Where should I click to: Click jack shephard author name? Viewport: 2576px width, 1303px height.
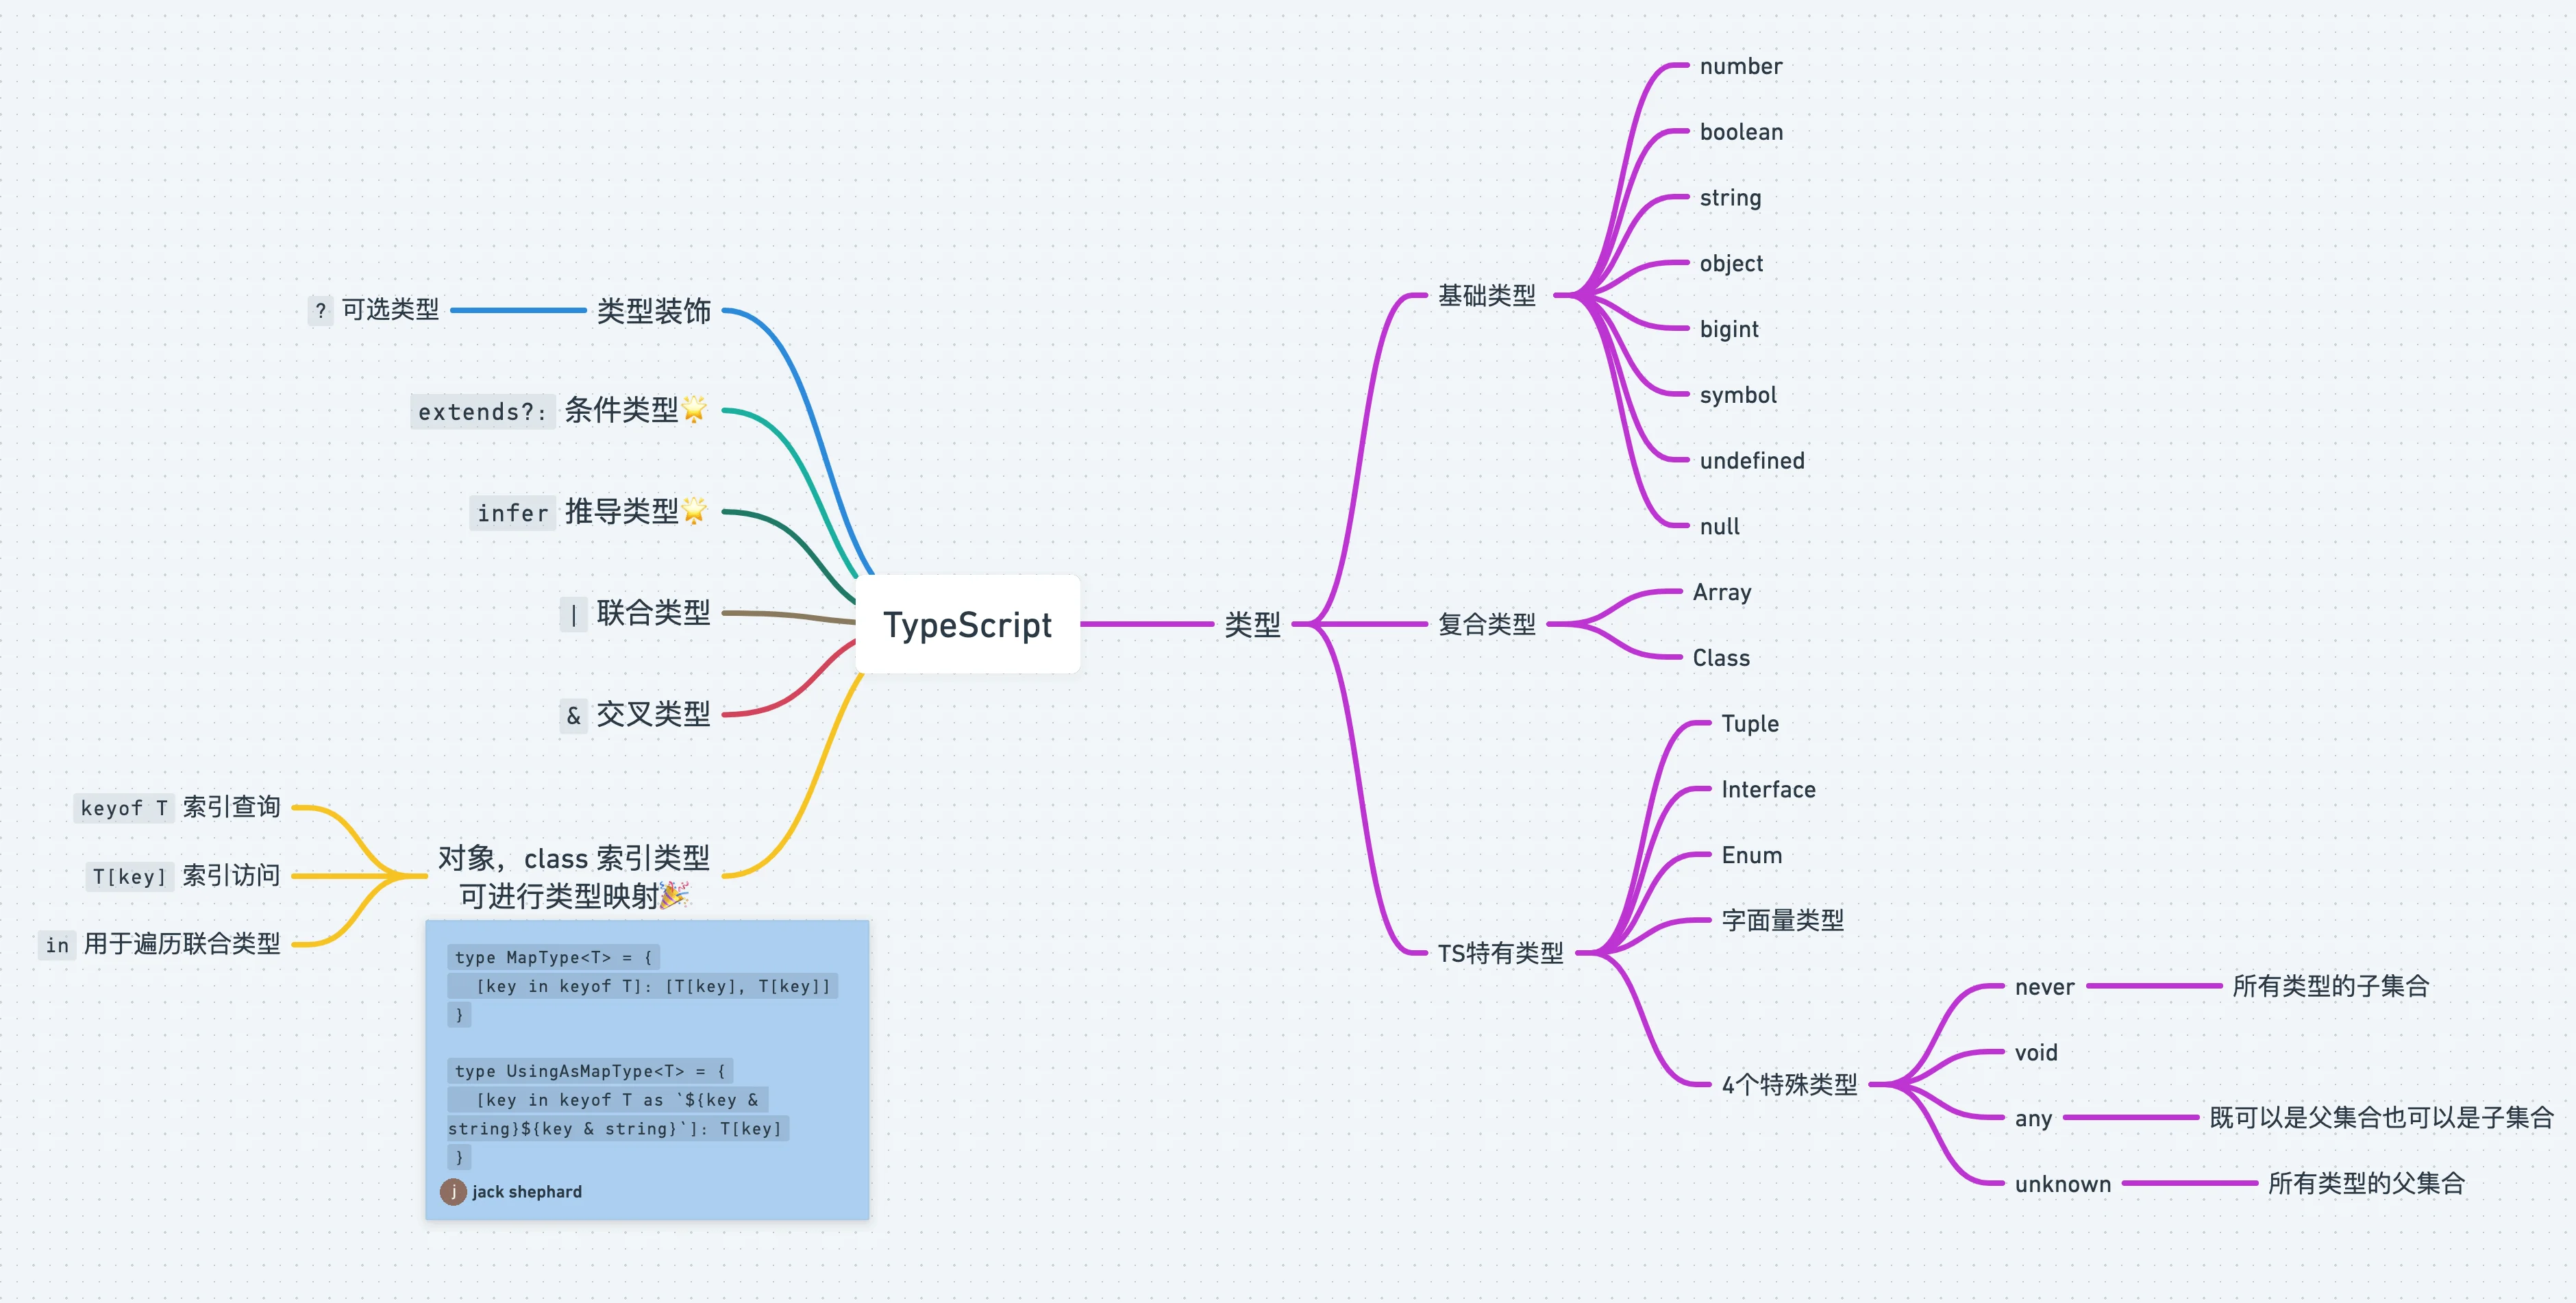click(x=526, y=1192)
